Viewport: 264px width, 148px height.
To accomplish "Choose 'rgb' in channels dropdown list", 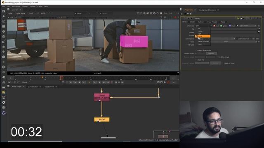I will [x=203, y=34].
